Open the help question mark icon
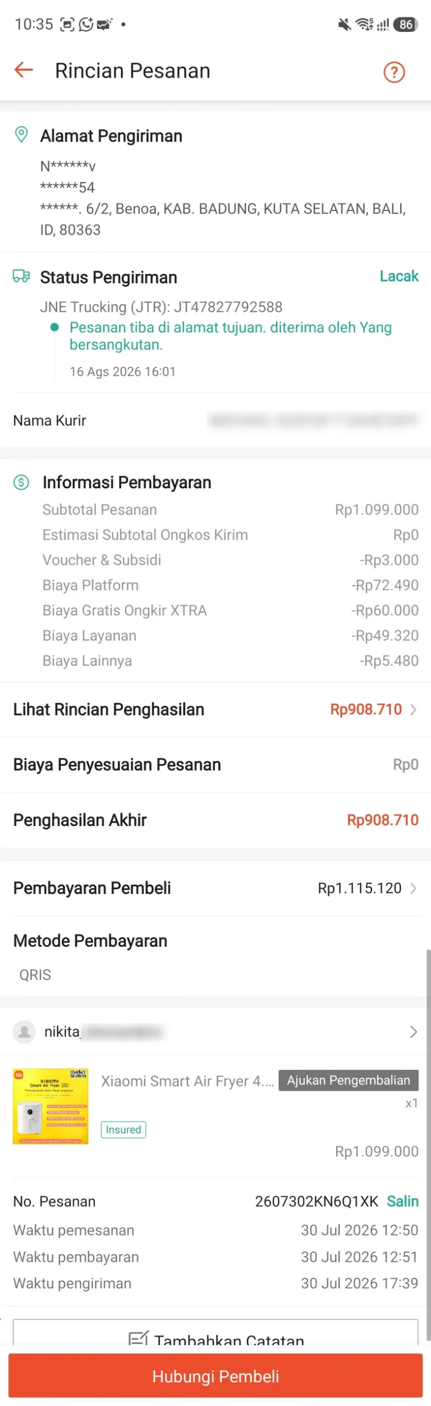Viewport: 431px width, 1406px height. click(393, 72)
